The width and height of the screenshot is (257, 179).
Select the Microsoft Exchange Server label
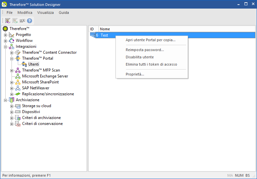coord(45,76)
